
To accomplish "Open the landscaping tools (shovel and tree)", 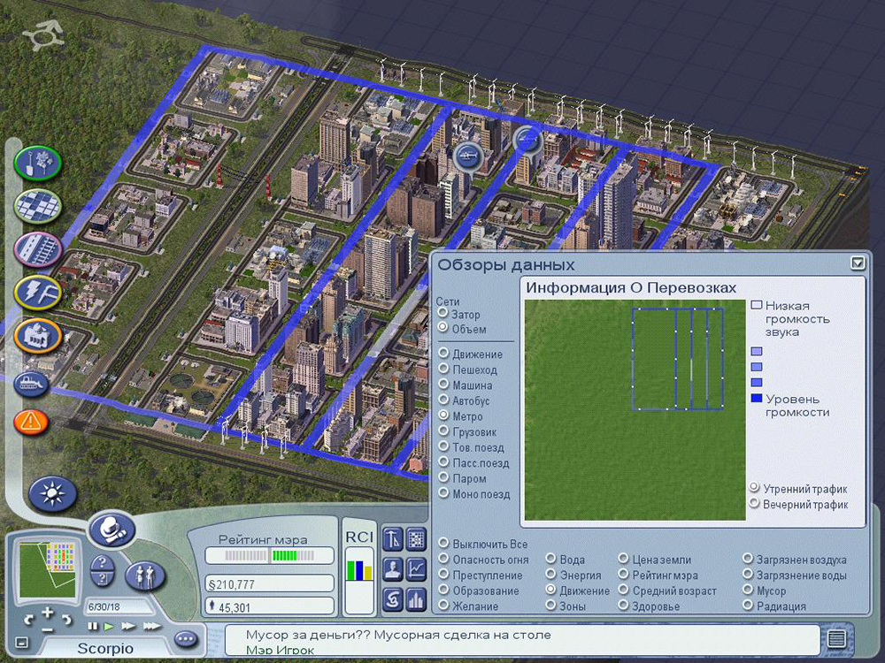I will 37,164.
